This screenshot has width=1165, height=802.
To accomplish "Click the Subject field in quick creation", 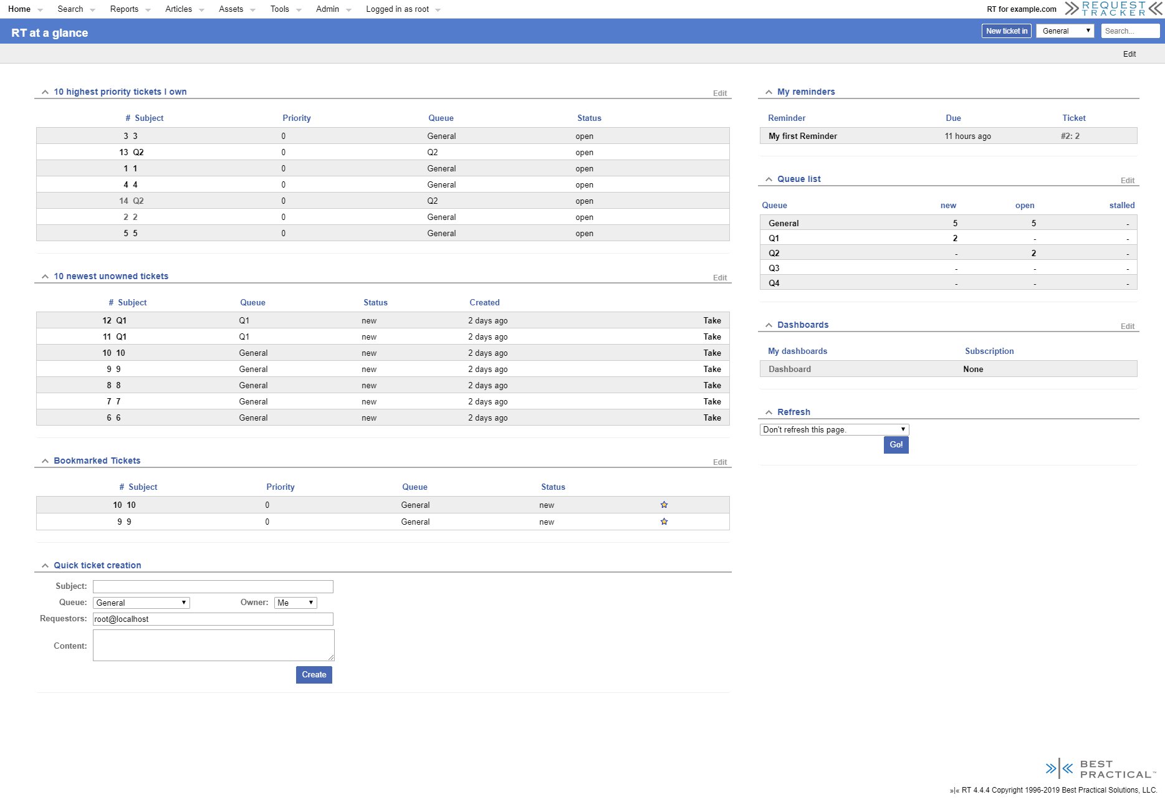I will 213,586.
